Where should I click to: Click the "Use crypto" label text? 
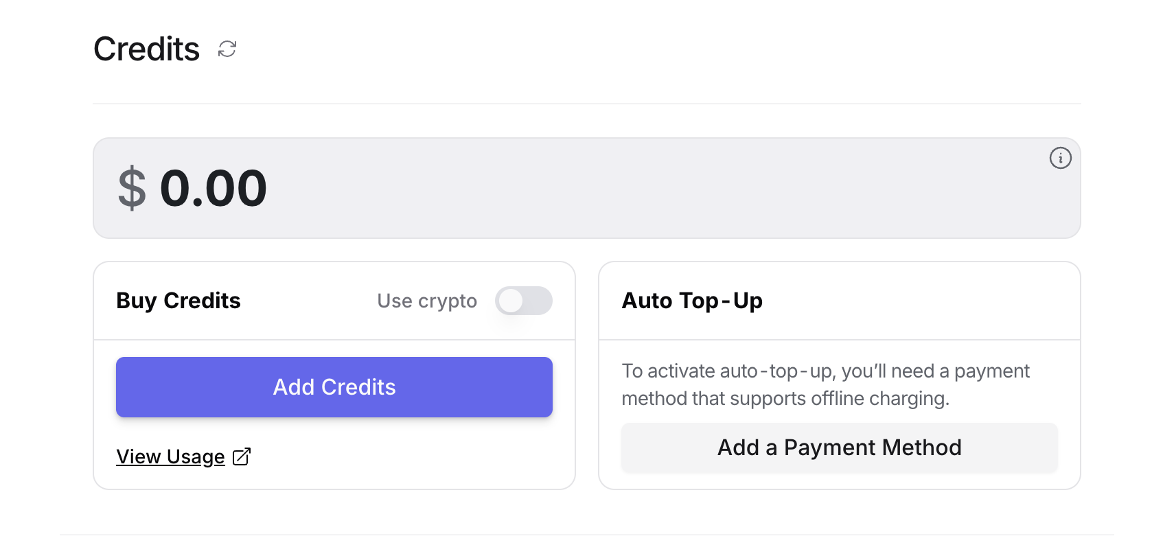pos(426,301)
